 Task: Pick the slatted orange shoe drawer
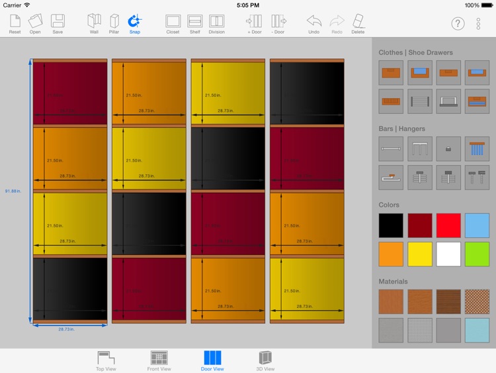point(391,101)
